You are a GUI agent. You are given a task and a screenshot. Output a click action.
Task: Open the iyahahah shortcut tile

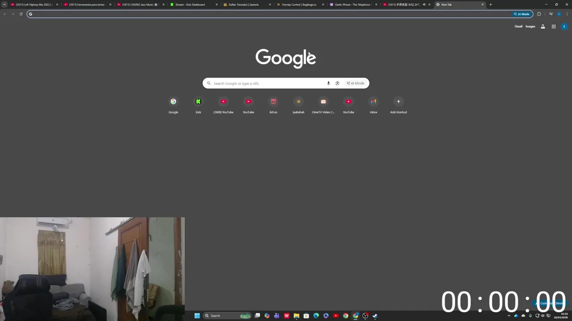(299, 106)
